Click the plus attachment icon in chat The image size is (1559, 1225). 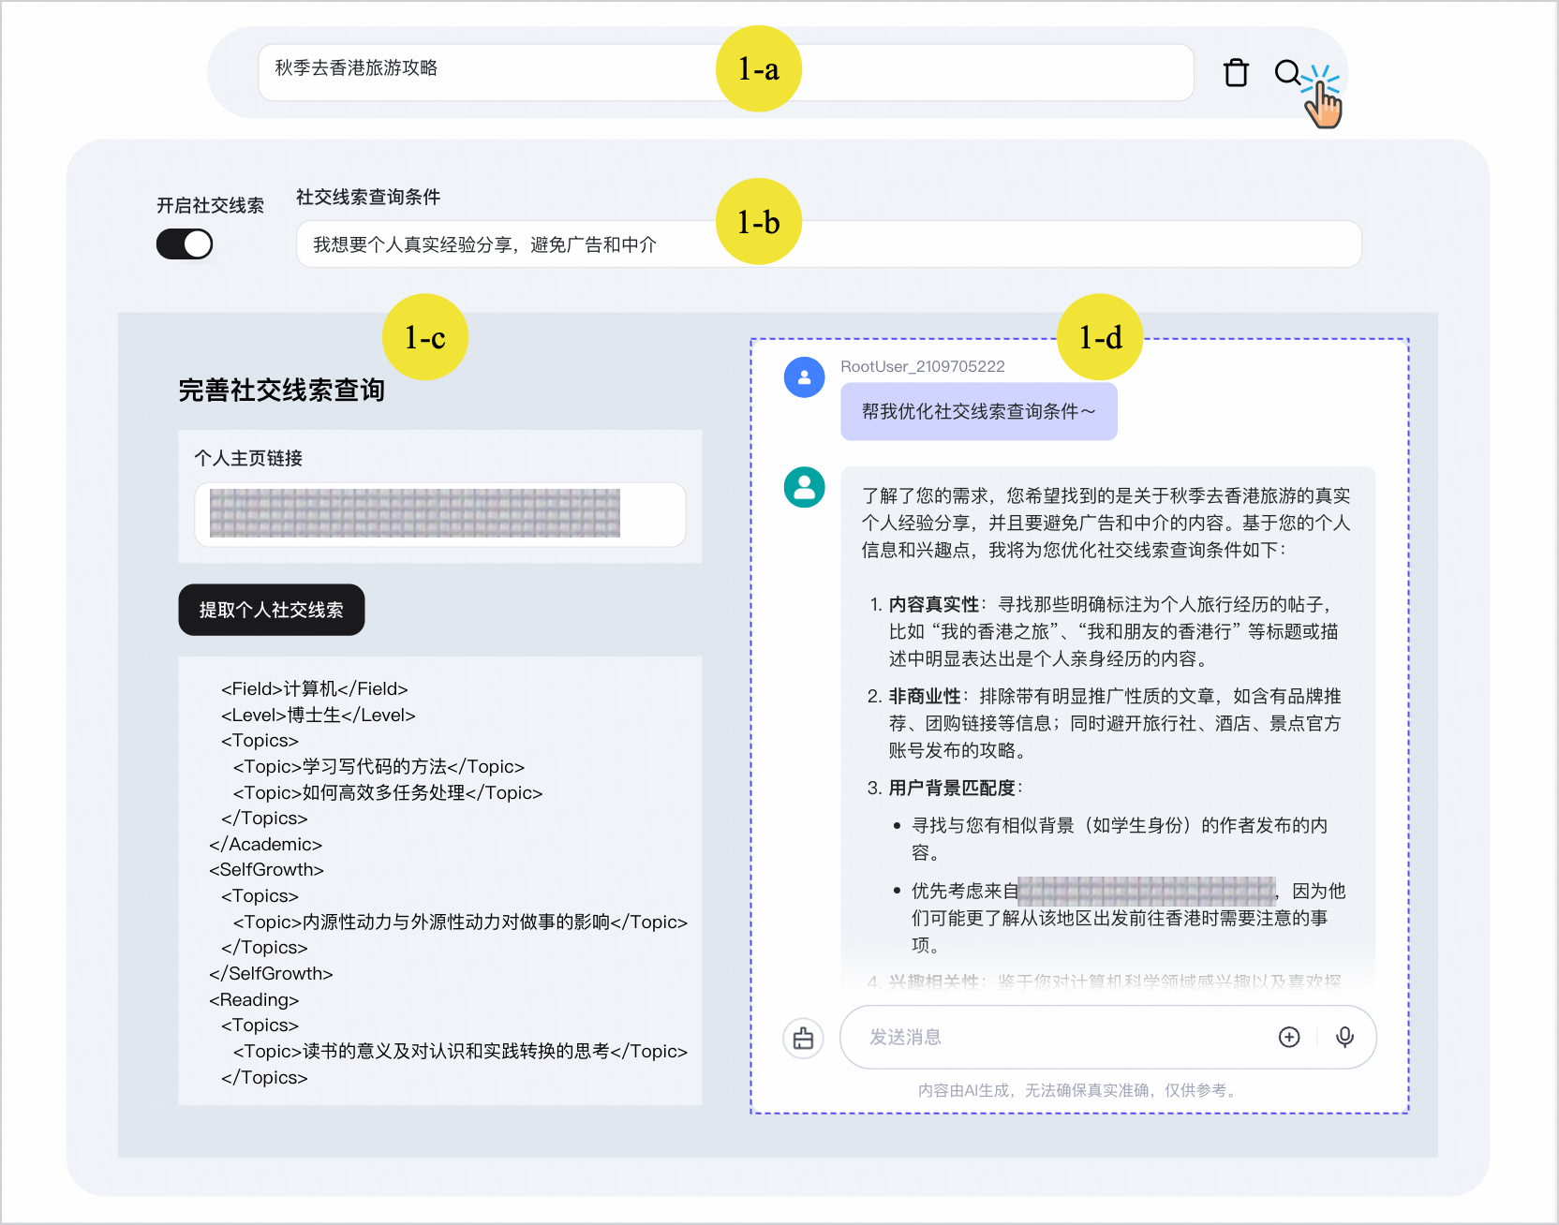pos(1289,1037)
